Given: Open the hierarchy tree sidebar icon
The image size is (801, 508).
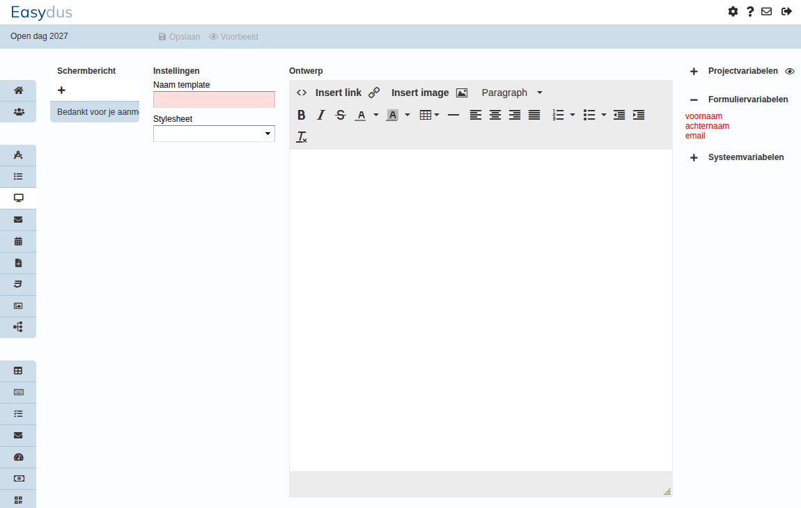Looking at the screenshot, I should [x=18, y=327].
